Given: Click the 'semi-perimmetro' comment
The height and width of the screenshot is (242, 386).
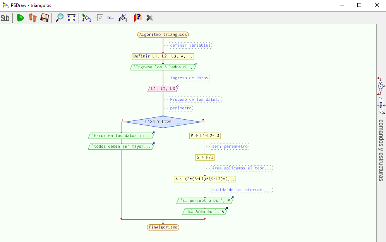Looking at the screenshot, I should pyautogui.click(x=230, y=147).
